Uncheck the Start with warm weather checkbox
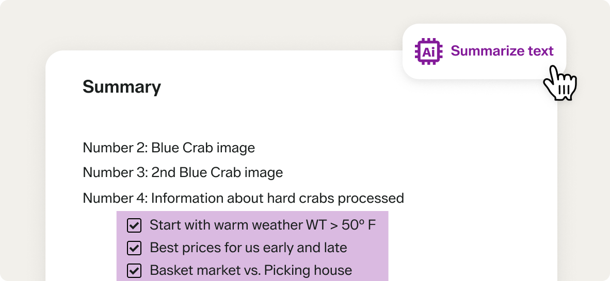The width and height of the screenshot is (610, 281). (x=134, y=225)
